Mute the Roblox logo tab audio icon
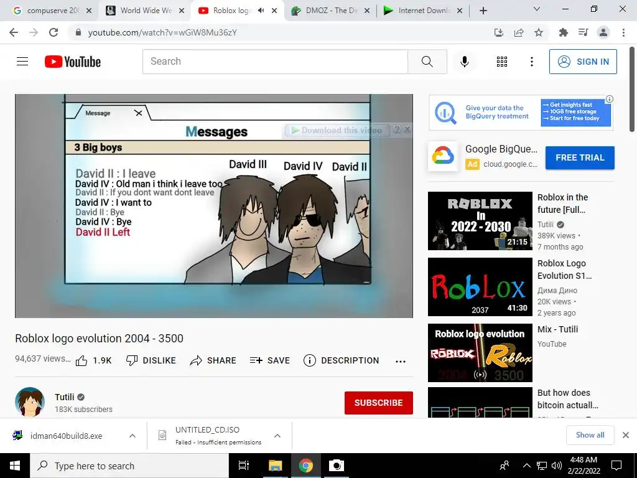This screenshot has width=637, height=478. point(261,11)
